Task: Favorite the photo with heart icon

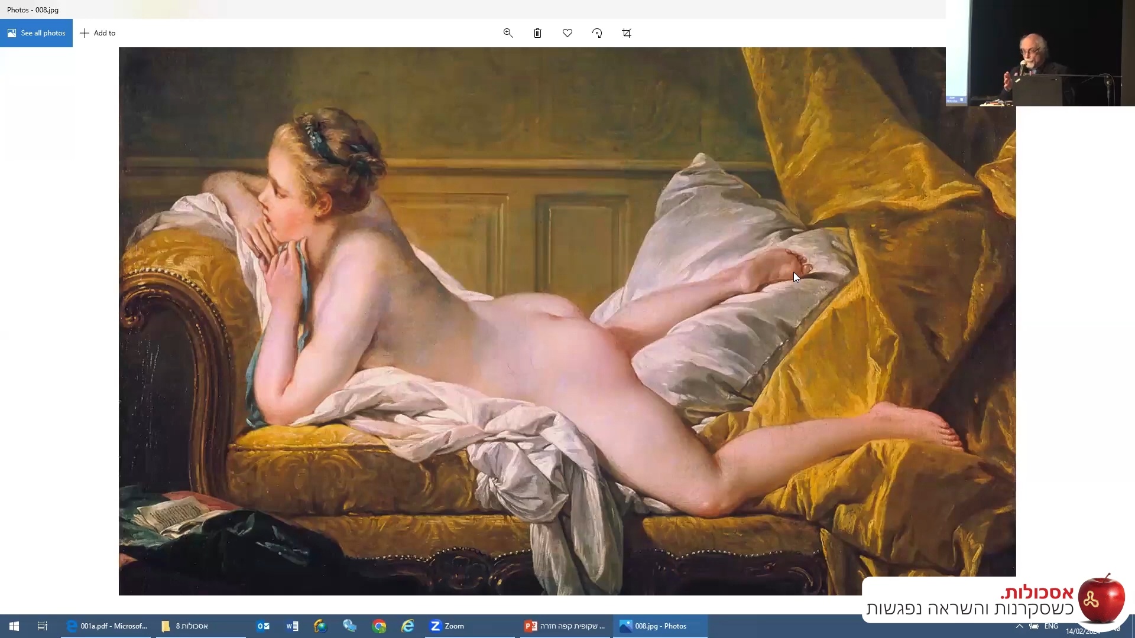Action: click(567, 33)
